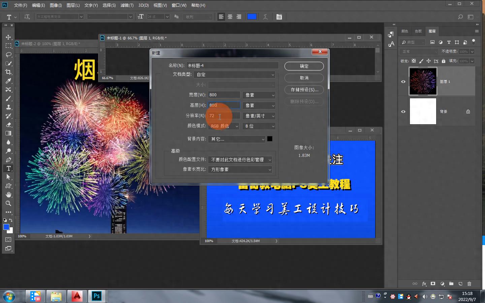Select the Hand tool
485x303 pixels.
pos(8,195)
